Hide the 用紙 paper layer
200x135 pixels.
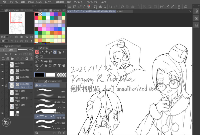pyautogui.click(x=2, y=113)
